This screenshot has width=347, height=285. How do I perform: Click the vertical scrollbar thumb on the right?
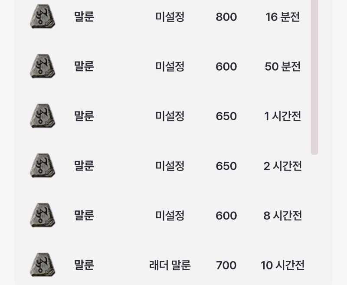[314, 77]
